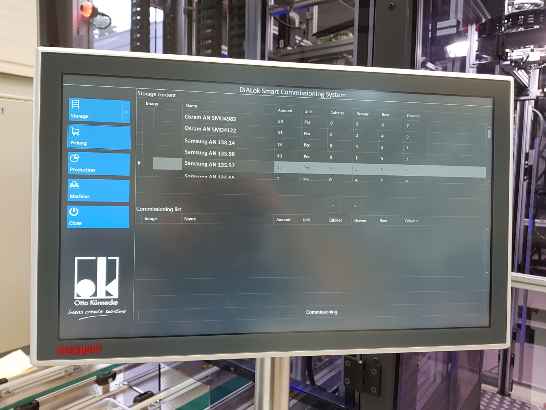Screen dimensions: 546x410
Task: Click the Machine icon
Action: point(74,185)
